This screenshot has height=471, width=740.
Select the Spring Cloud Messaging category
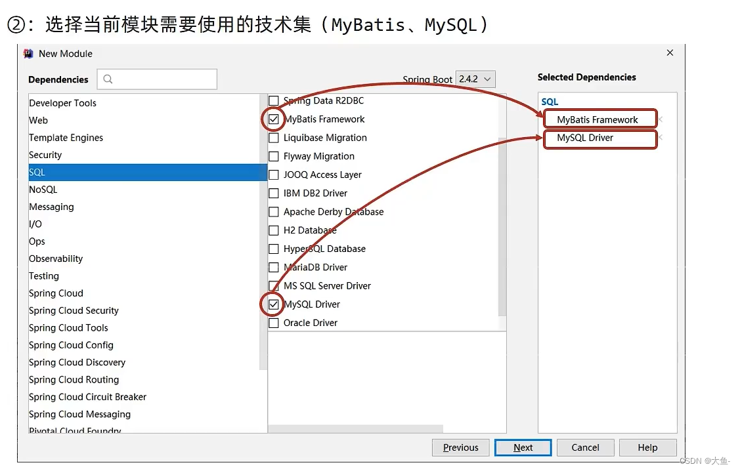tap(144, 414)
